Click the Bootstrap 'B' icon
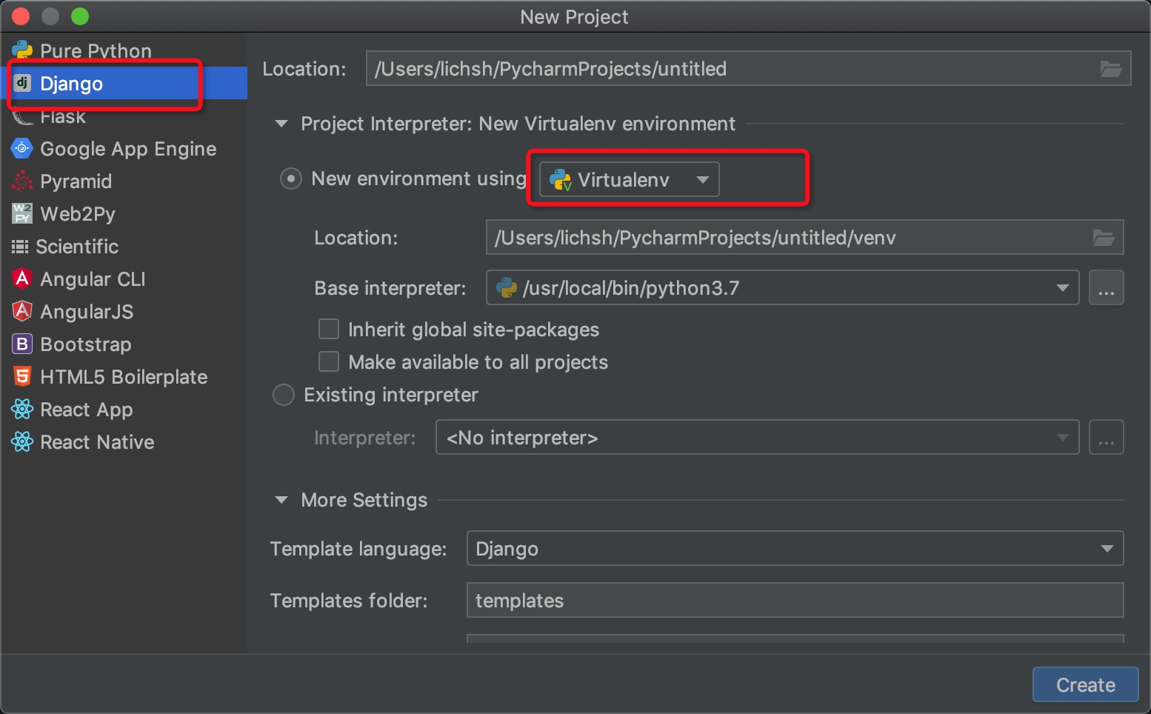The width and height of the screenshot is (1151, 714). coord(22,344)
